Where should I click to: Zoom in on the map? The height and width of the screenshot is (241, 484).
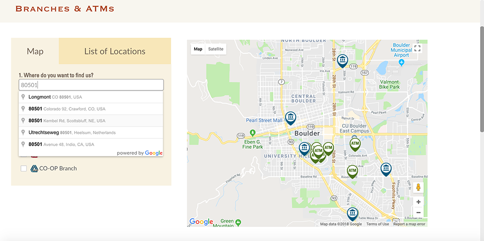click(x=418, y=202)
